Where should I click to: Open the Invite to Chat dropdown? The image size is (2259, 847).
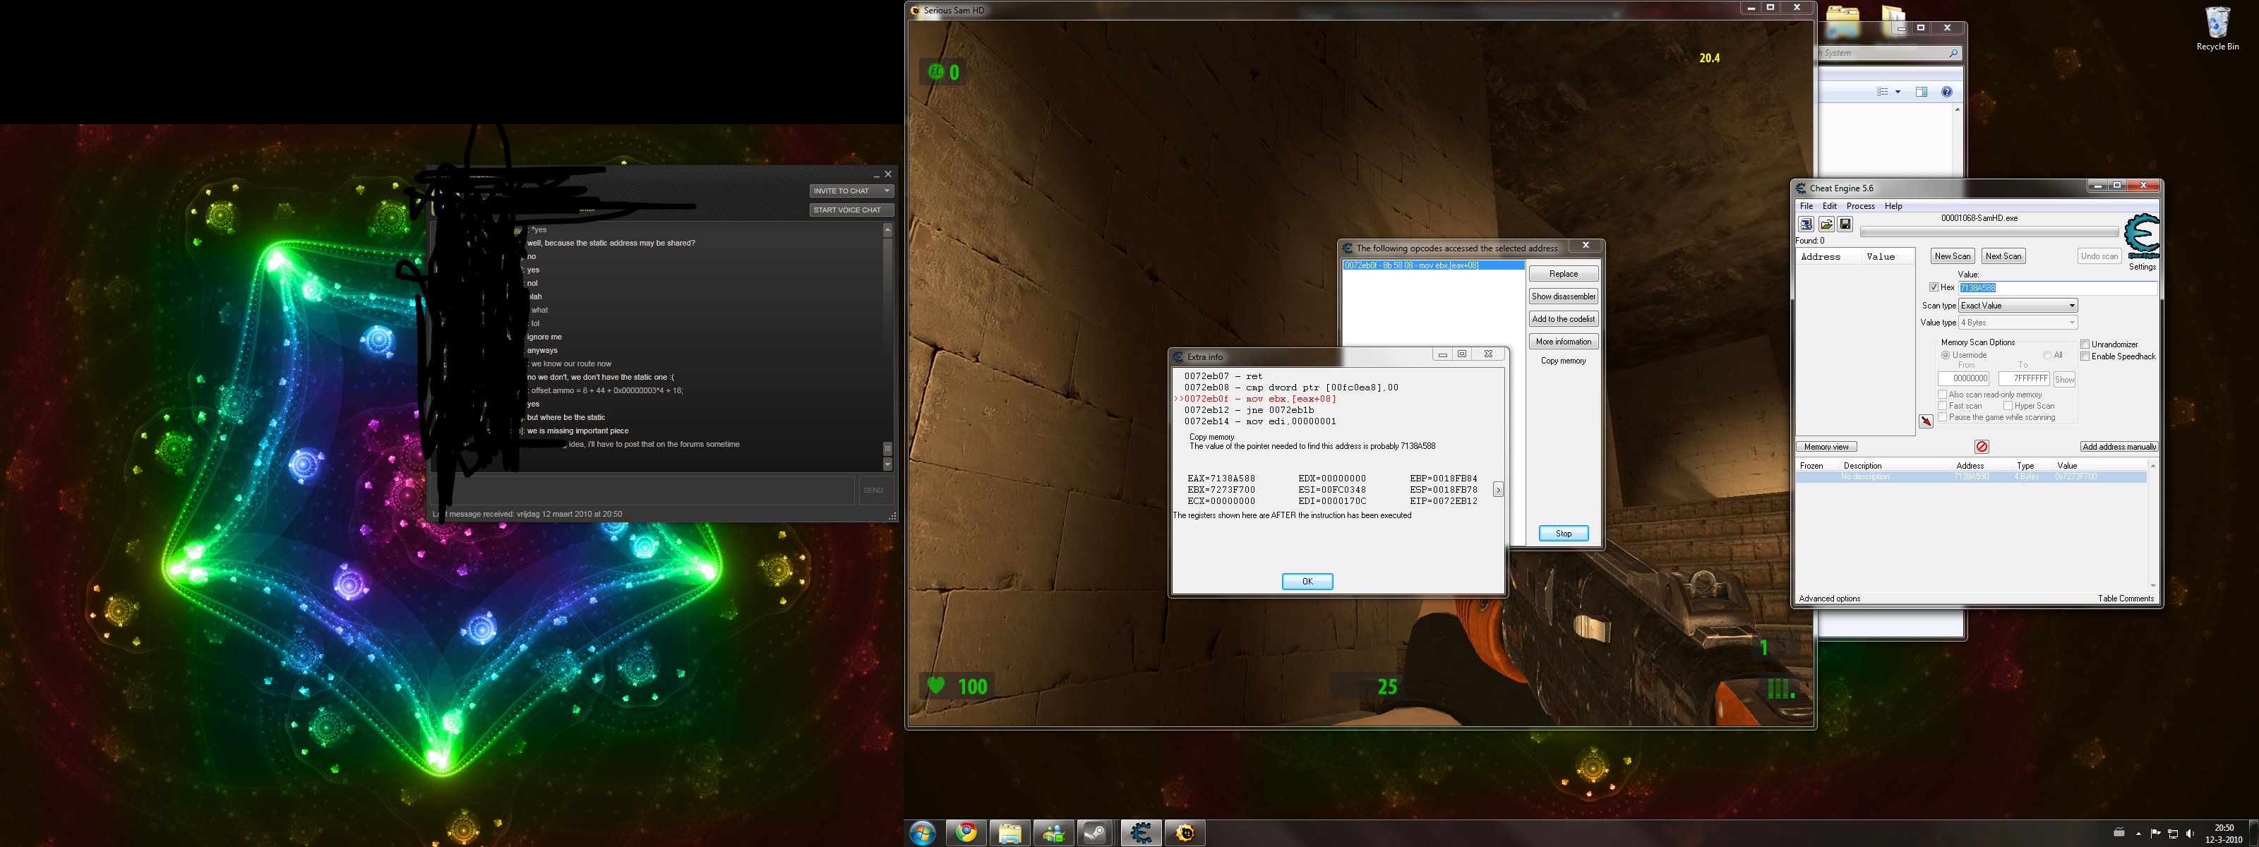tap(850, 191)
